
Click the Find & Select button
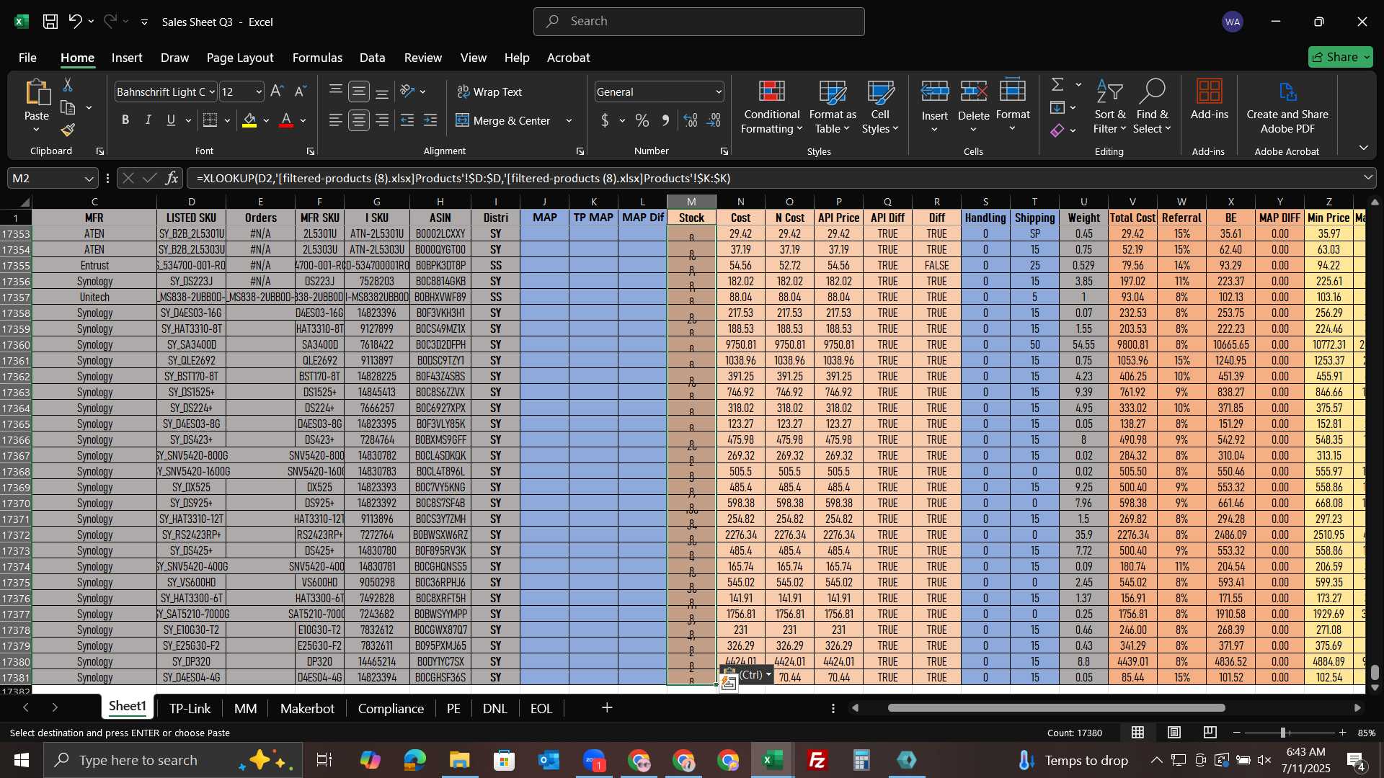tap(1151, 107)
